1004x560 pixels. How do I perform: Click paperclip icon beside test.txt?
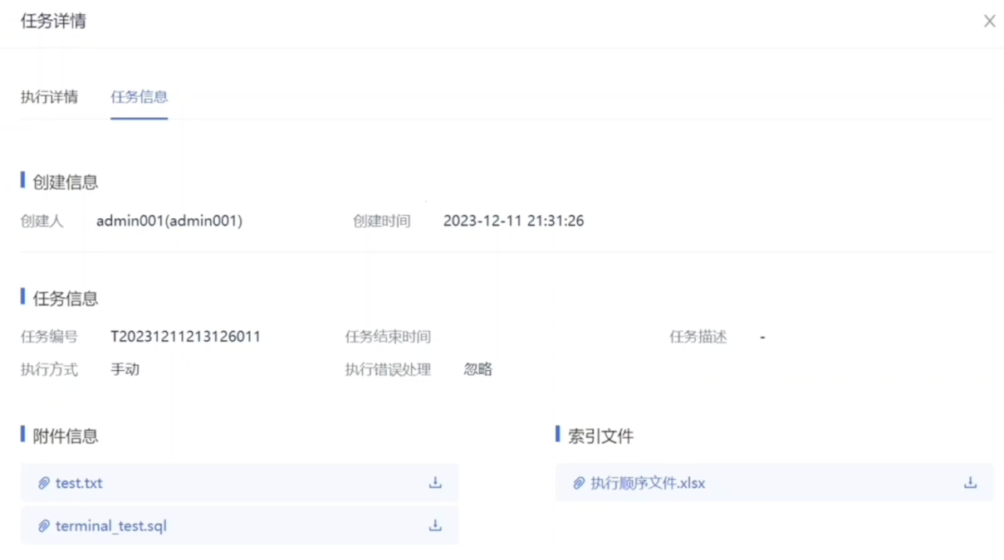coord(44,483)
